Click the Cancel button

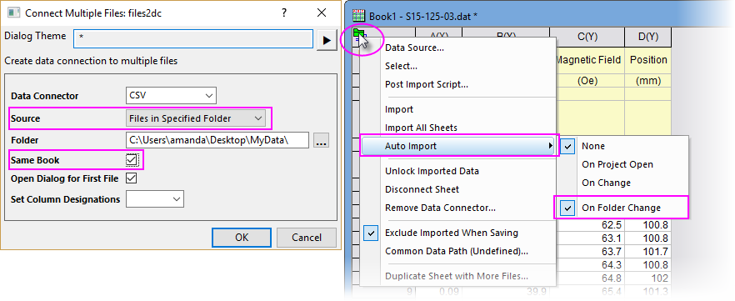point(307,238)
